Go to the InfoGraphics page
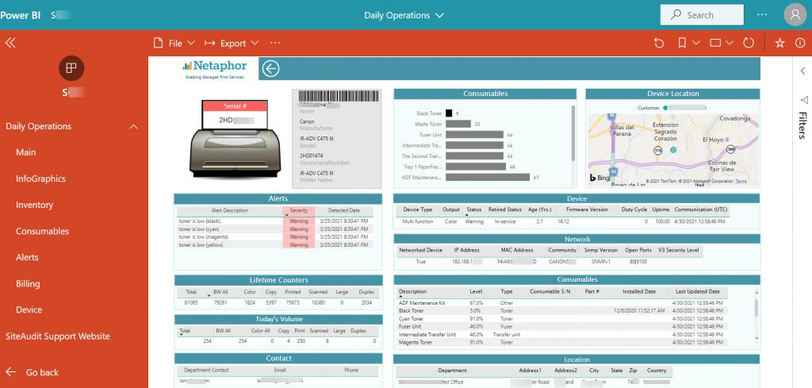The image size is (812, 388). click(41, 179)
